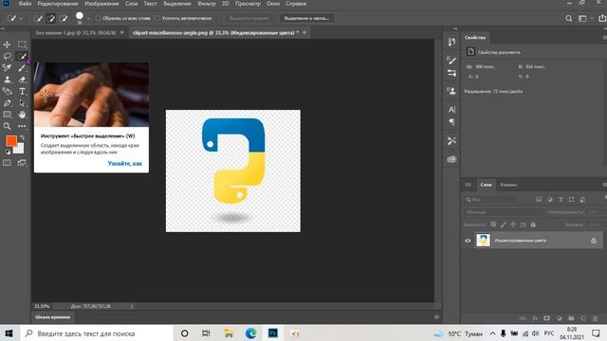Select the Lasso tool
Viewport: 607px width, 341px height.
(x=7, y=57)
